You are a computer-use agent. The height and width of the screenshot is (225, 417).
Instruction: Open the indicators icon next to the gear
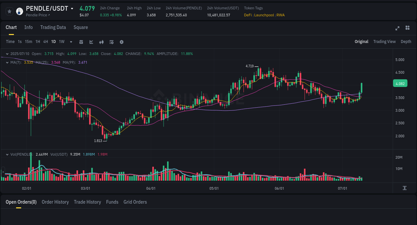pyautogui.click(x=111, y=42)
